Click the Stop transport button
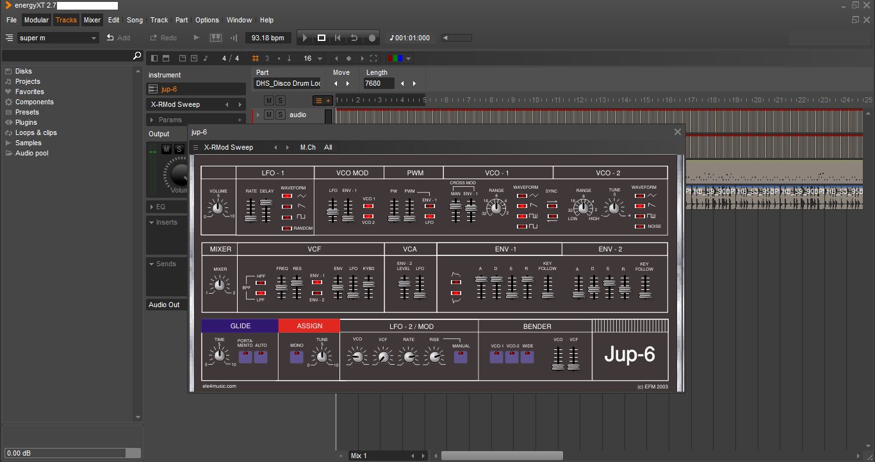 pos(322,38)
